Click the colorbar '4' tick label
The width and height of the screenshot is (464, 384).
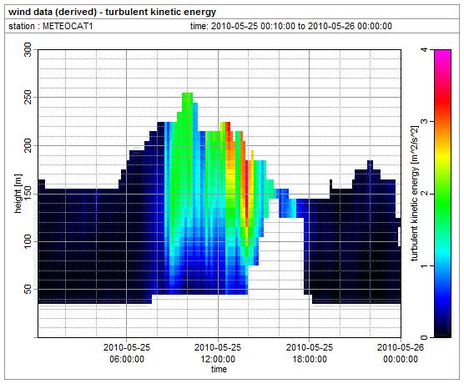coord(424,50)
